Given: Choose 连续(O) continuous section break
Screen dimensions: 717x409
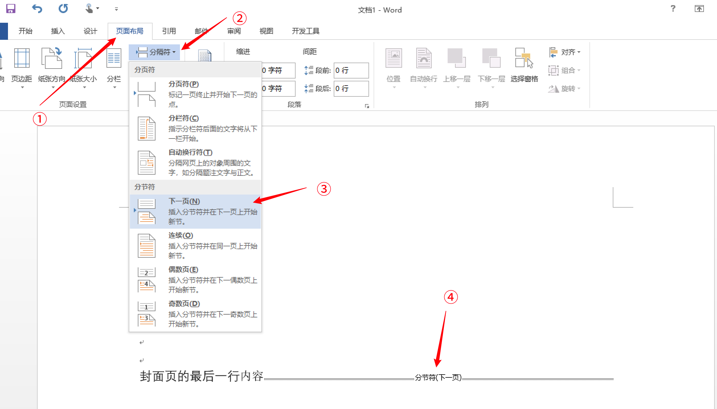Looking at the screenshot, I should 195,245.
